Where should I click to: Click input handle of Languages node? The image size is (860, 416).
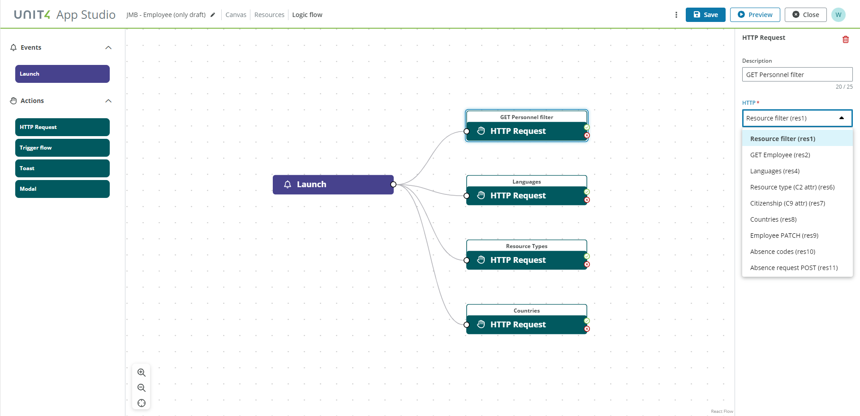(466, 196)
